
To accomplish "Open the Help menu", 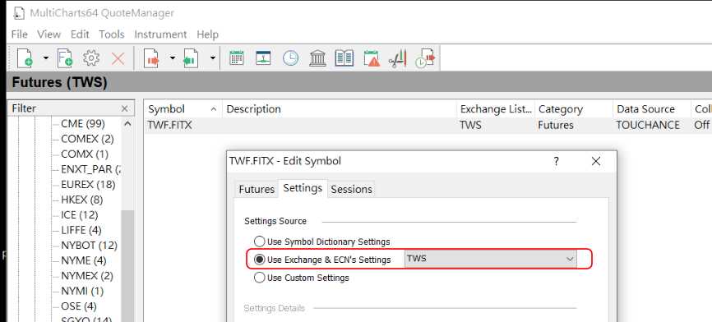I will [207, 34].
